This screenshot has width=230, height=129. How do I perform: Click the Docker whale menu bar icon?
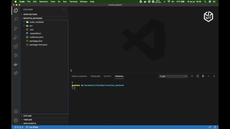(x=145, y=1)
